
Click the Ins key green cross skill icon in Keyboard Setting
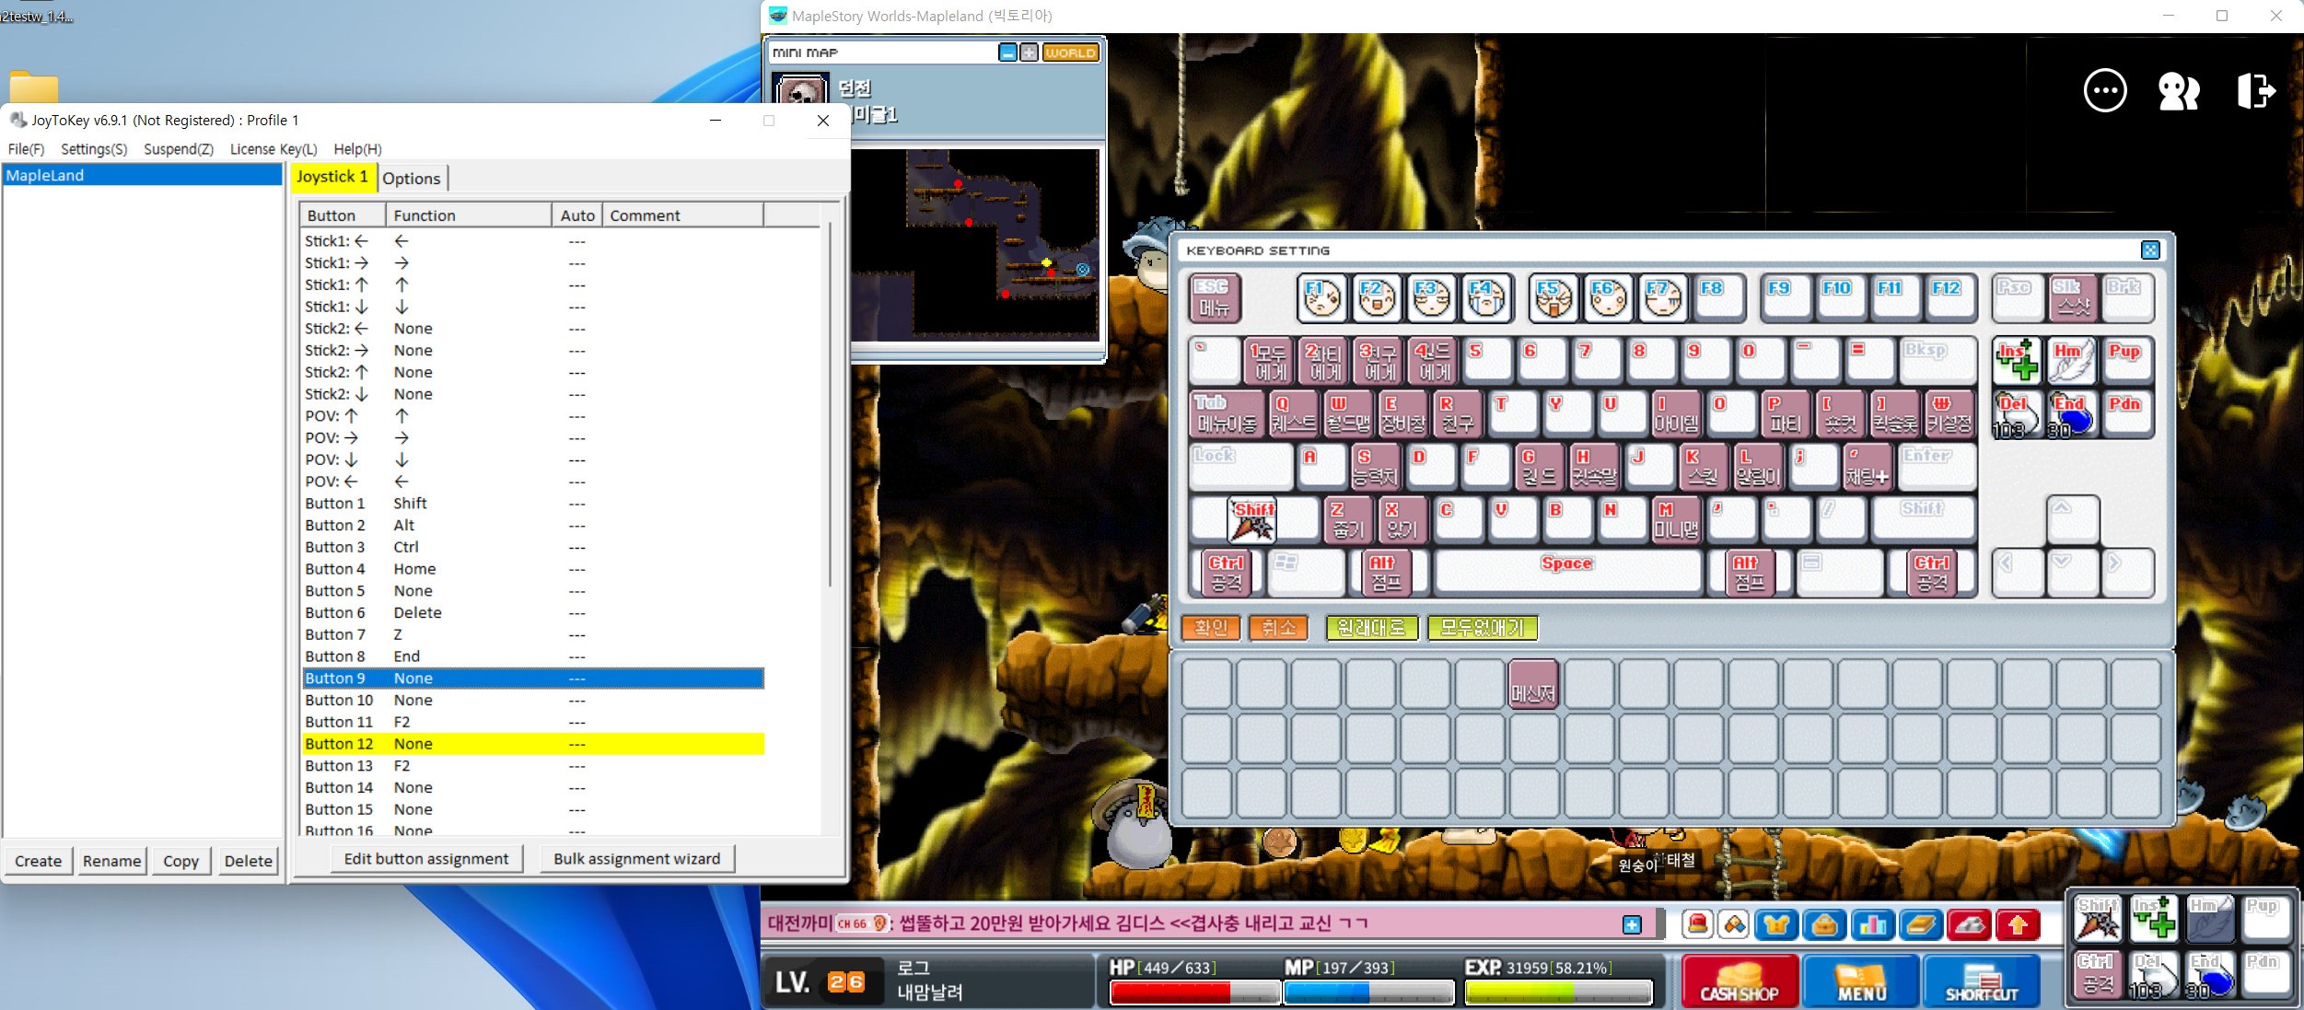[x=2017, y=361]
